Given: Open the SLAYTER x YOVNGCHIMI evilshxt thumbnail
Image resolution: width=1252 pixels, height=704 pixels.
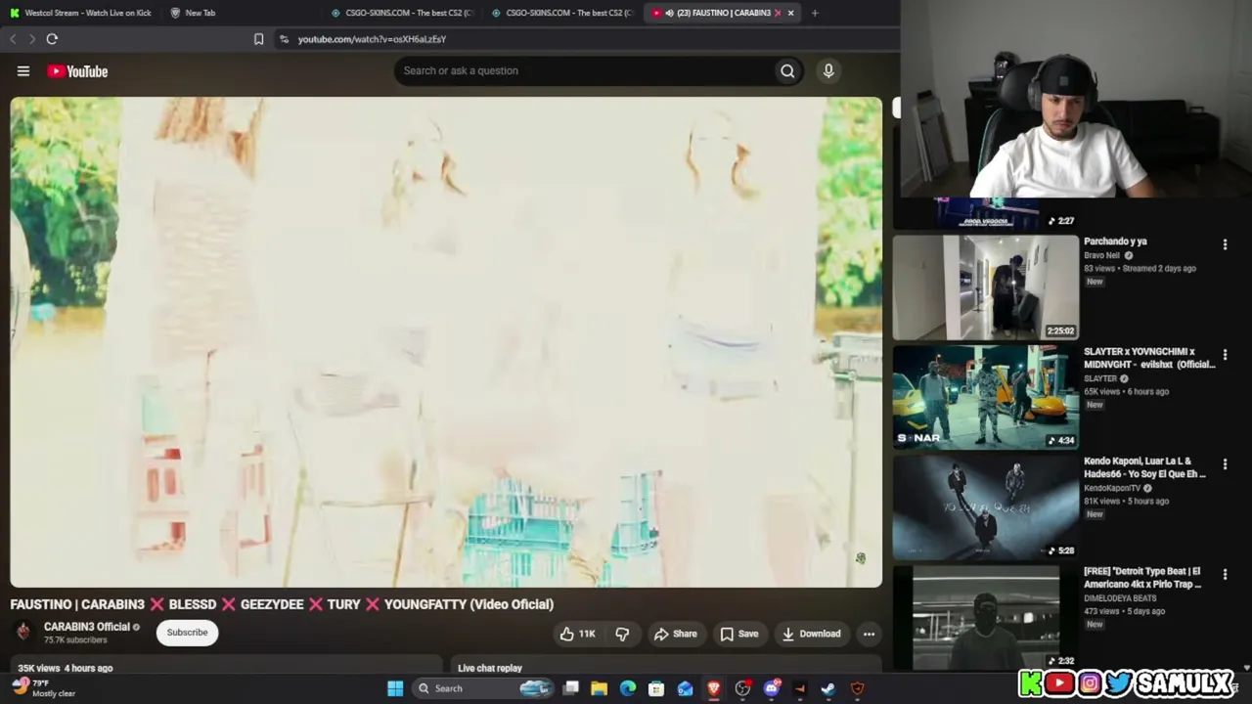Looking at the screenshot, I should click(986, 397).
